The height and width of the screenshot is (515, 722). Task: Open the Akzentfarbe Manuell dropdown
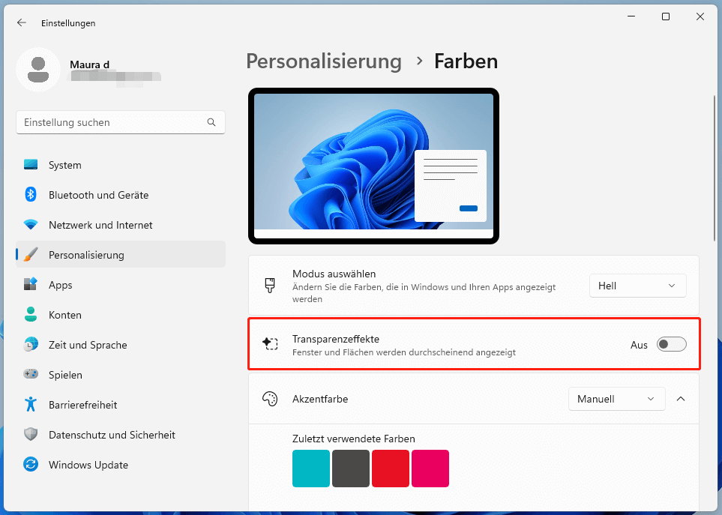click(616, 399)
